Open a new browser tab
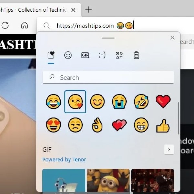 pyautogui.click(x=89, y=10)
